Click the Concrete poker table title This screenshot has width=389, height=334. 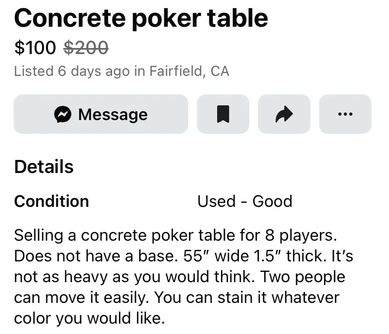(x=141, y=19)
